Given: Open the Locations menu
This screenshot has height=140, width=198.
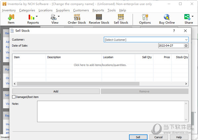Looking at the screenshot, I should click(x=46, y=10).
